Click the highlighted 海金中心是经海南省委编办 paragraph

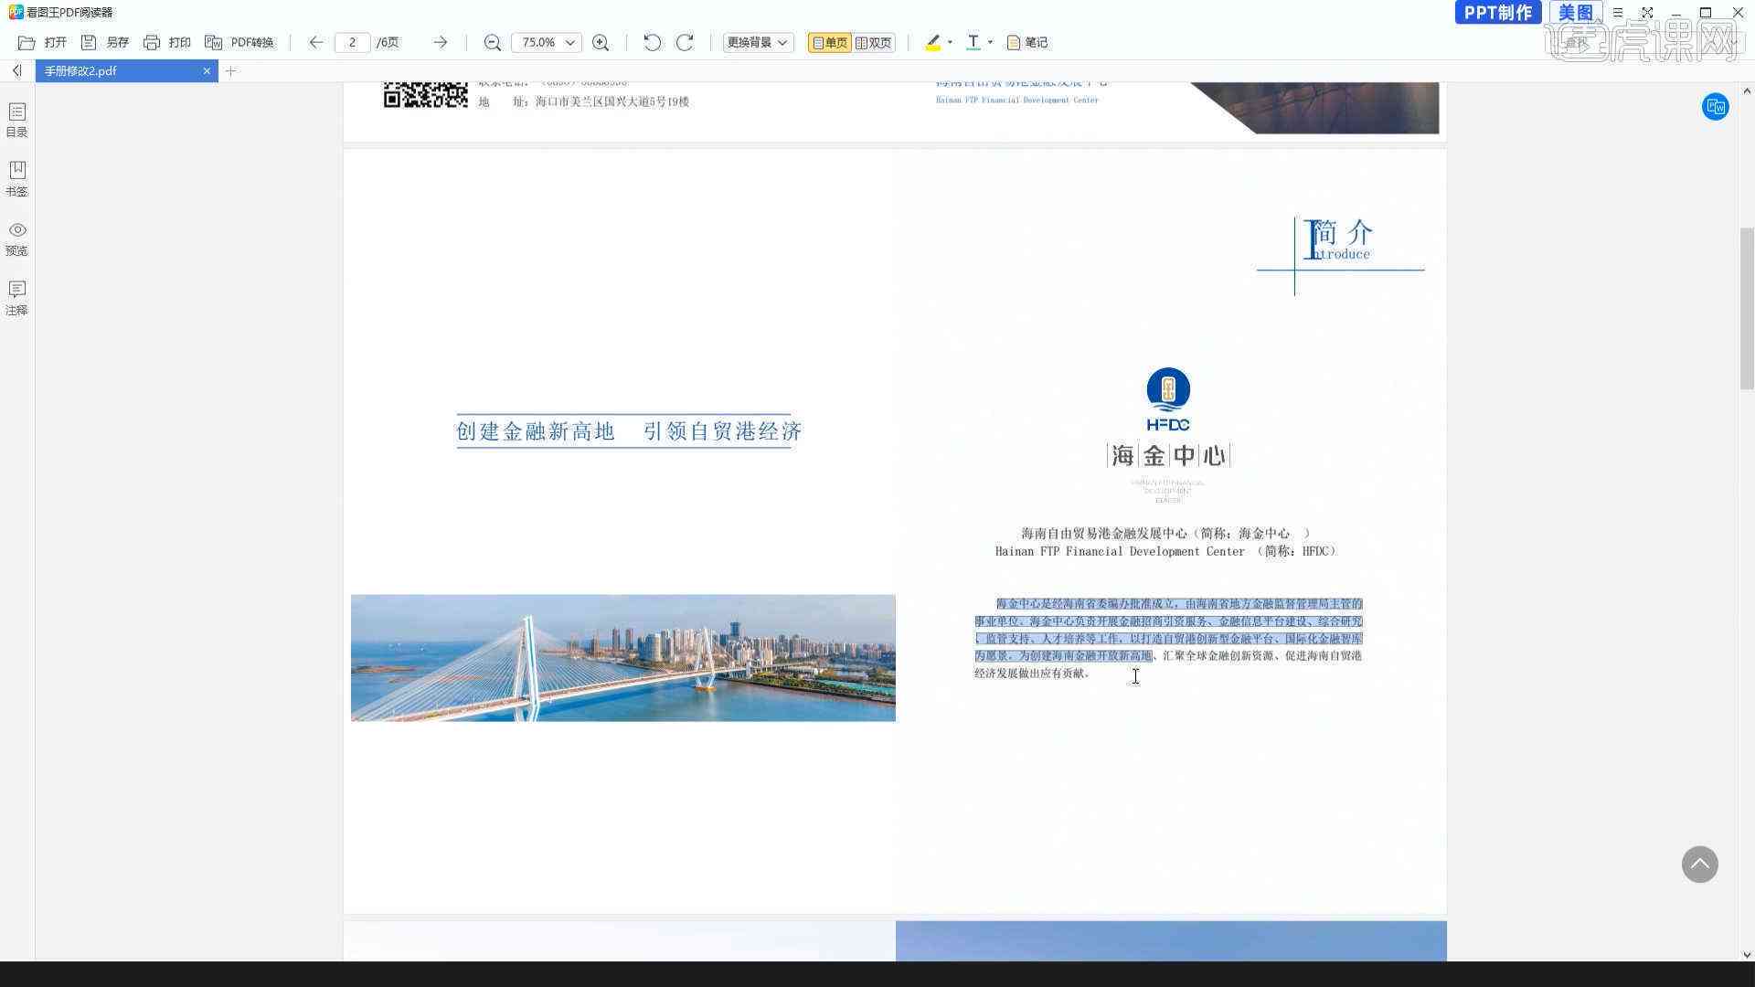click(1168, 630)
